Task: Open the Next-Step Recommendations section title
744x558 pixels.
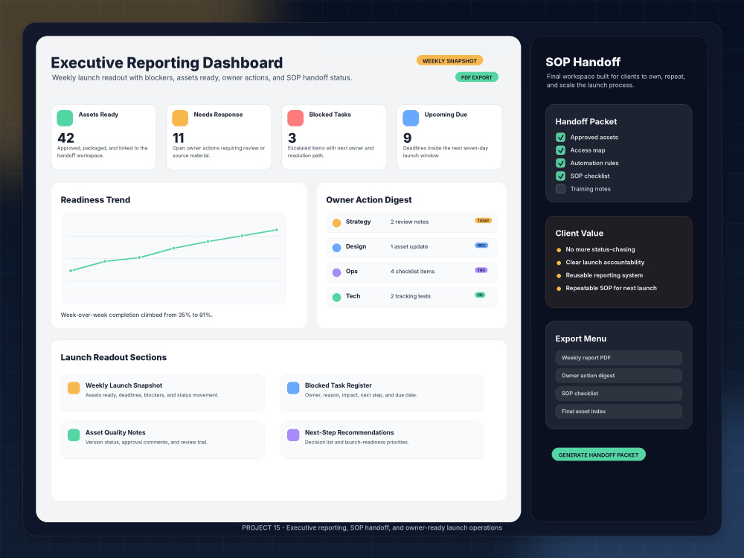Action: [x=349, y=432]
